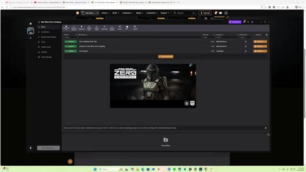
Task: Clear the Star Wars game filter chip
Action: pyautogui.click(x=98, y=13)
